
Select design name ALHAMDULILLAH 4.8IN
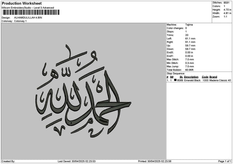click(x=28, y=18)
